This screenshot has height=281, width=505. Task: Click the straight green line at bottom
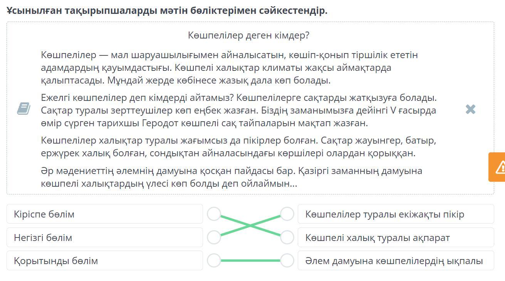pos(250,261)
